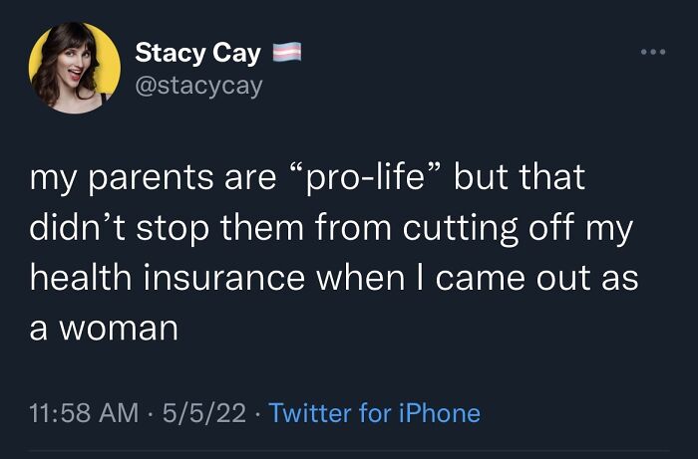Click the word "Cay" in the display name
Image resolution: width=698 pixels, height=459 pixels.
point(237,53)
